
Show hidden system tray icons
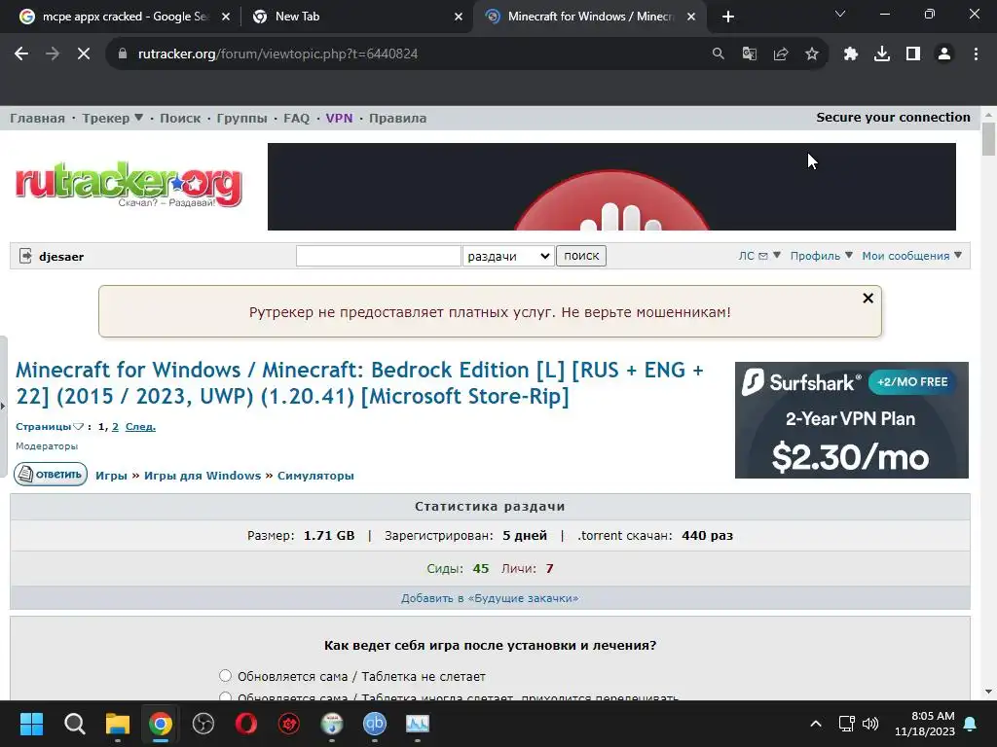point(816,724)
